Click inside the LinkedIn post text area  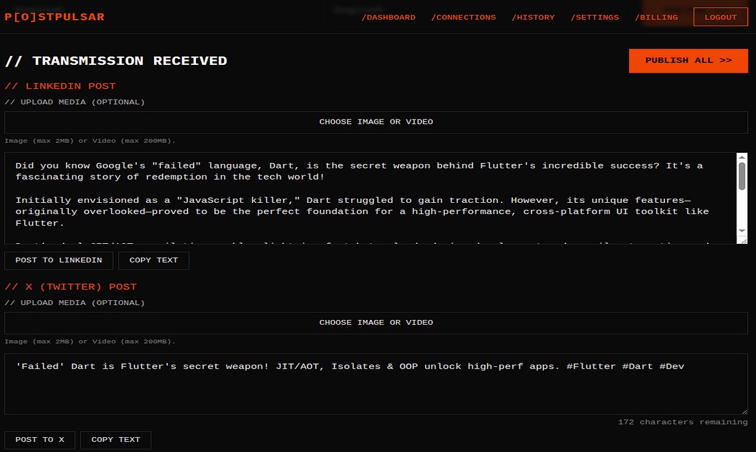point(370,199)
